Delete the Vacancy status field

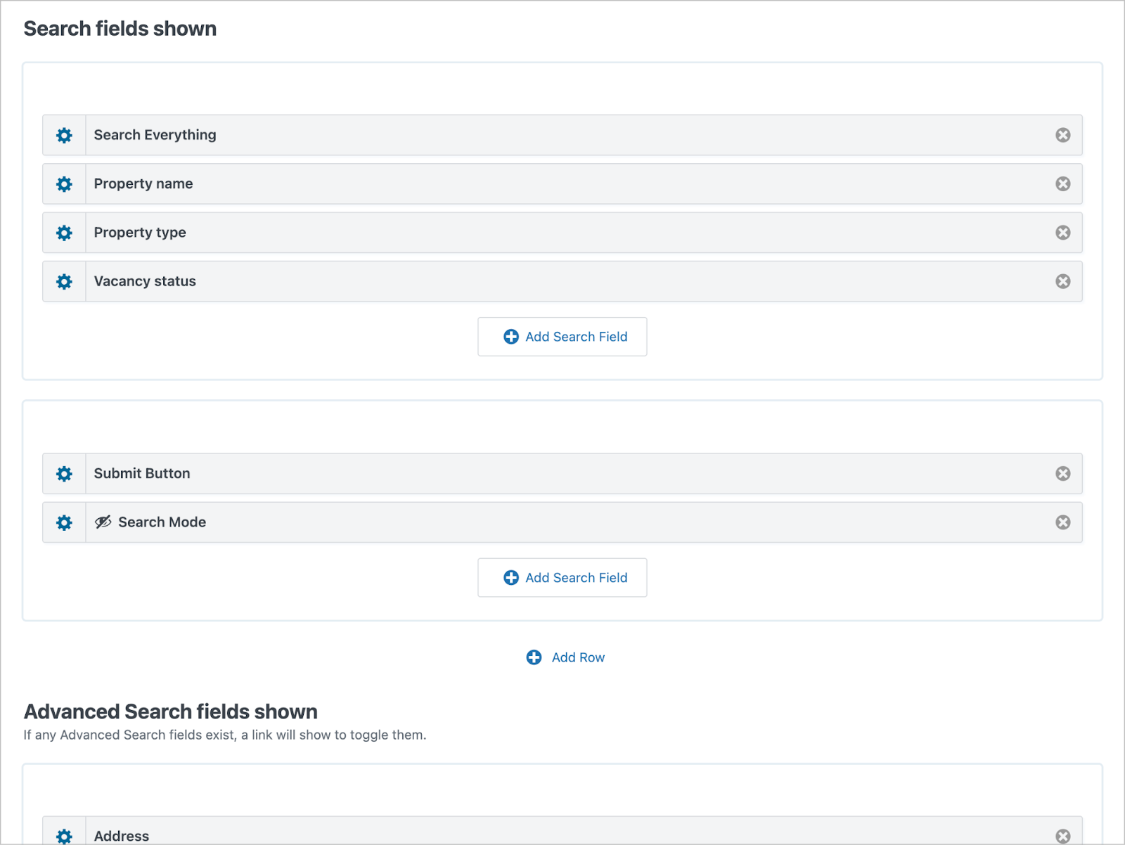coord(1062,281)
